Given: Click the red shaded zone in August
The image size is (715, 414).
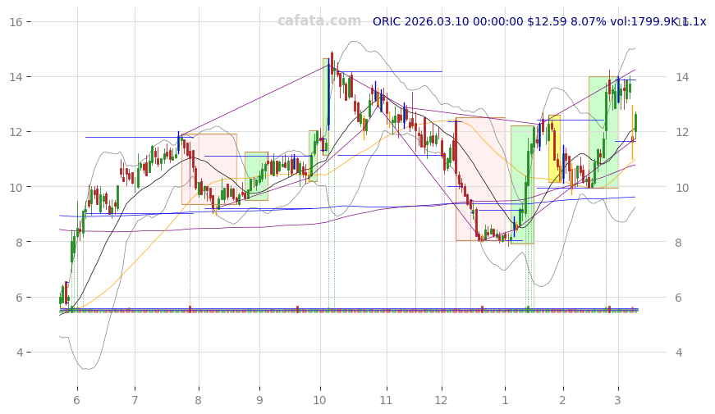Looking at the screenshot, I should click(209, 169).
